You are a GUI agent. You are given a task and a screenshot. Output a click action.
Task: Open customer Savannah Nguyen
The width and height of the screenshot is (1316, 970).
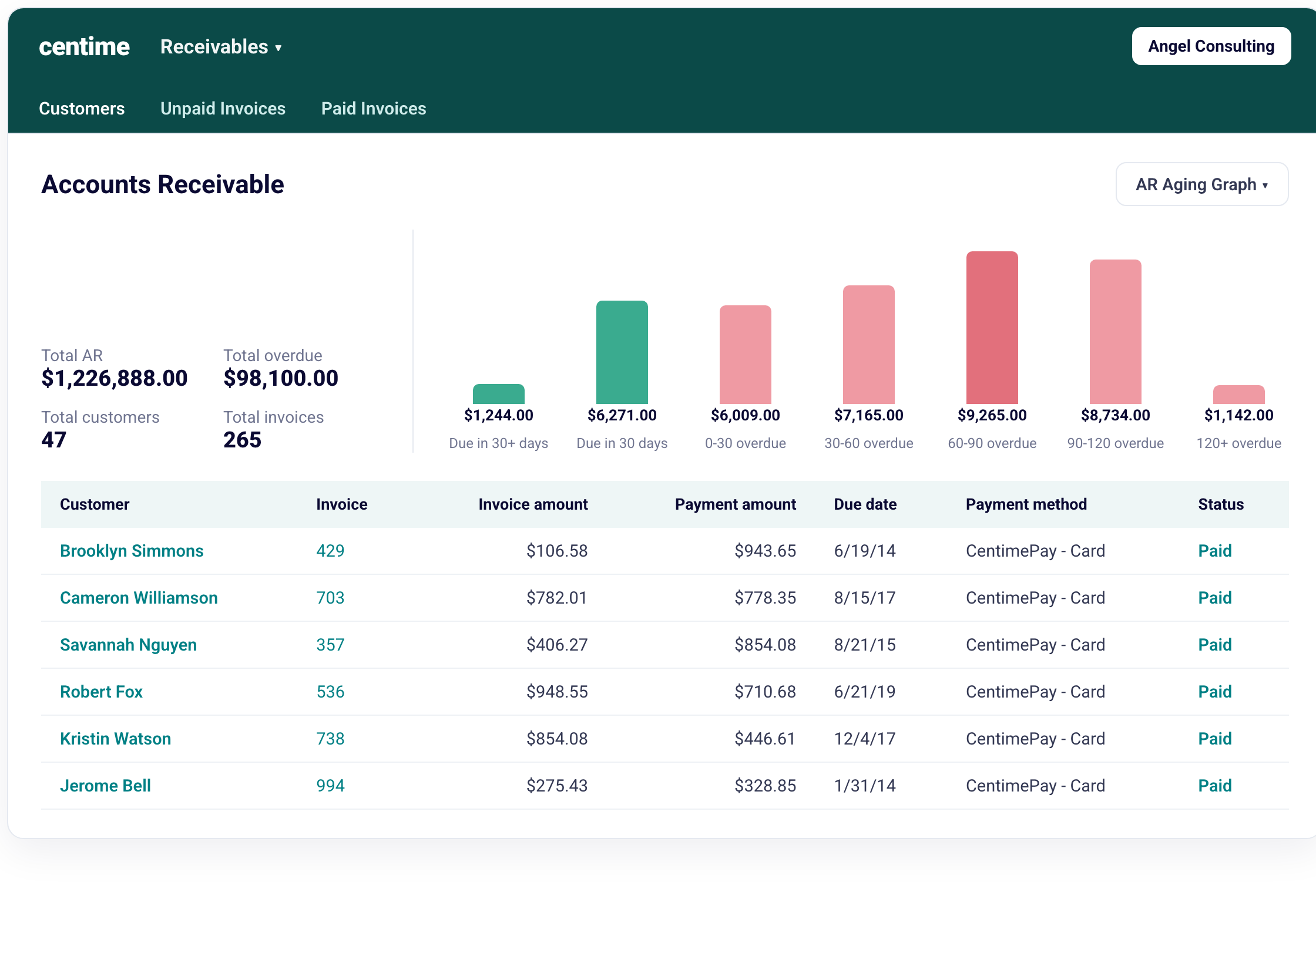pos(128,645)
